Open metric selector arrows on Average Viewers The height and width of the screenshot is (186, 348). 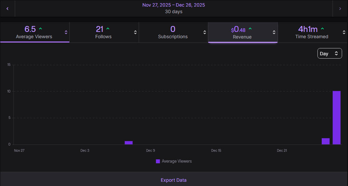(x=66, y=32)
